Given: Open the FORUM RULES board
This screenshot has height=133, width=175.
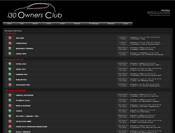Looking at the screenshot, I should pyautogui.click(x=21, y=43).
